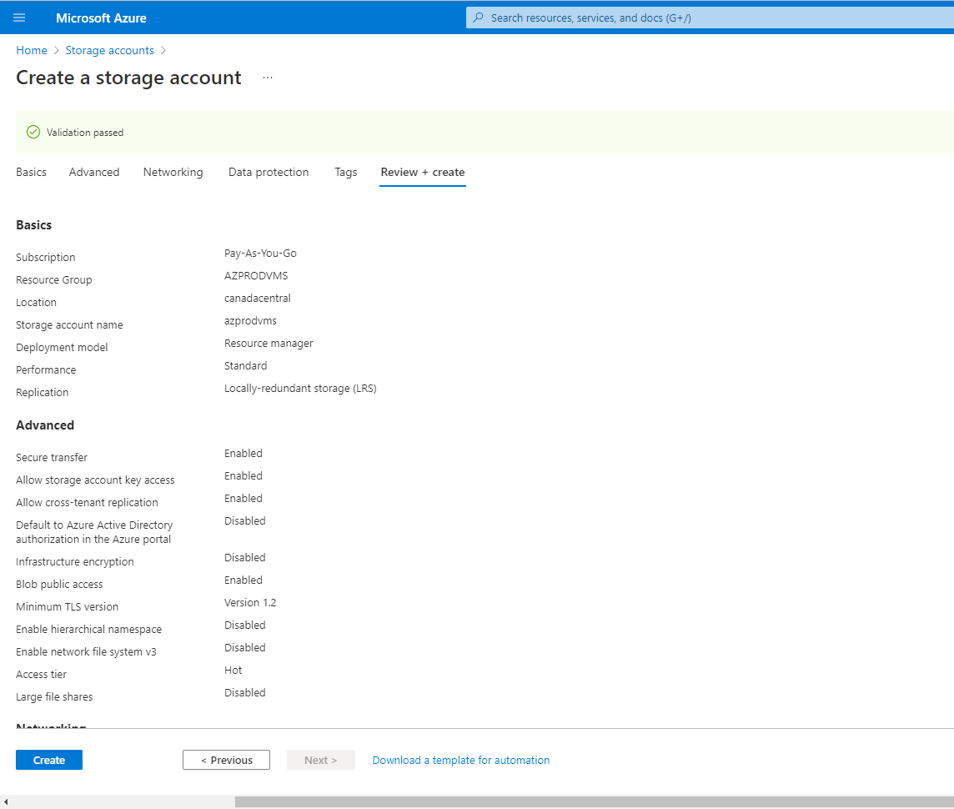Select the AZPRODVMS resource group value

256,275
